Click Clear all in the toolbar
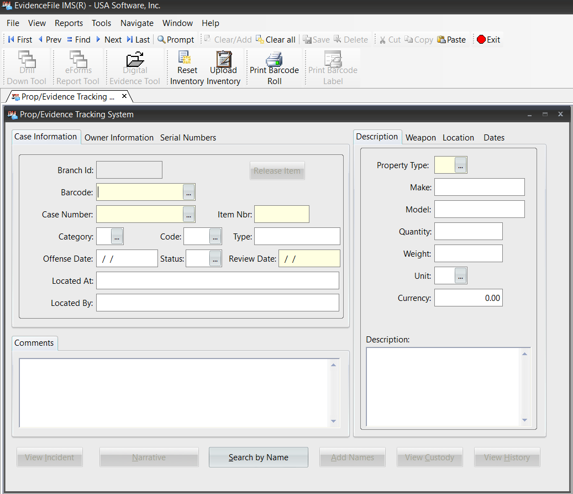 [x=275, y=39]
